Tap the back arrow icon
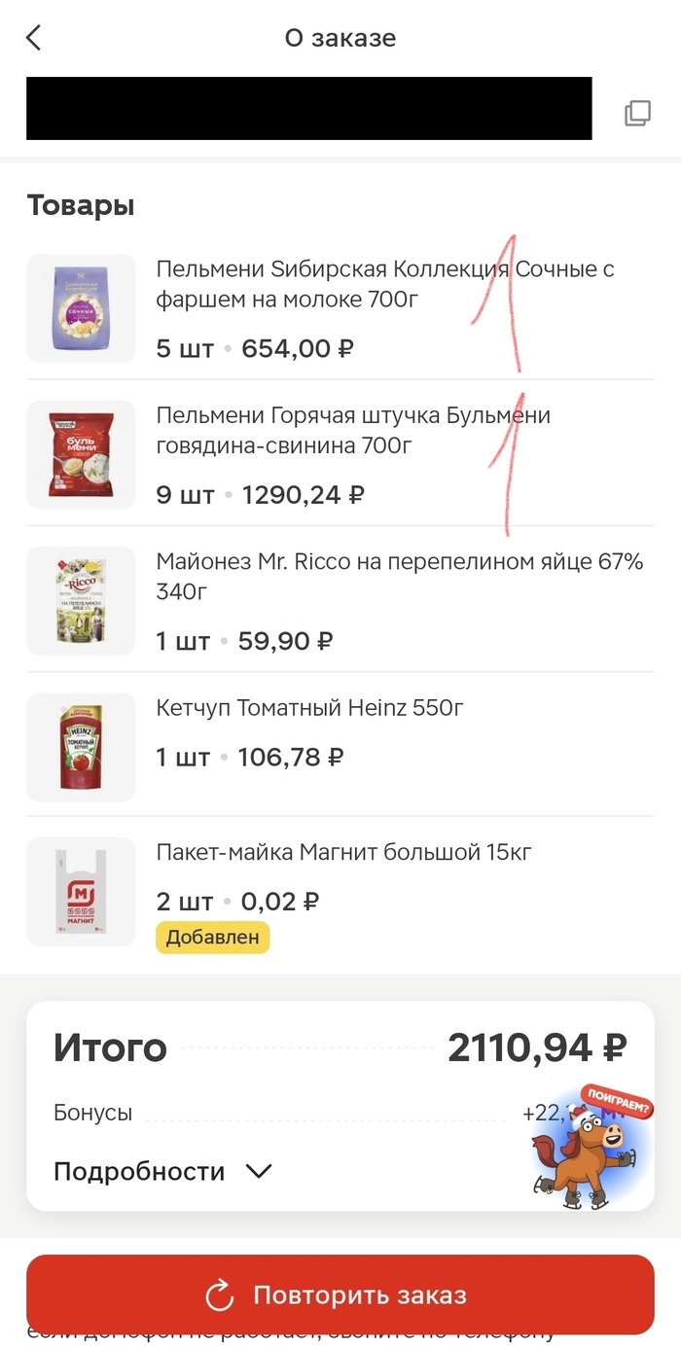The image size is (681, 1348). [34, 38]
